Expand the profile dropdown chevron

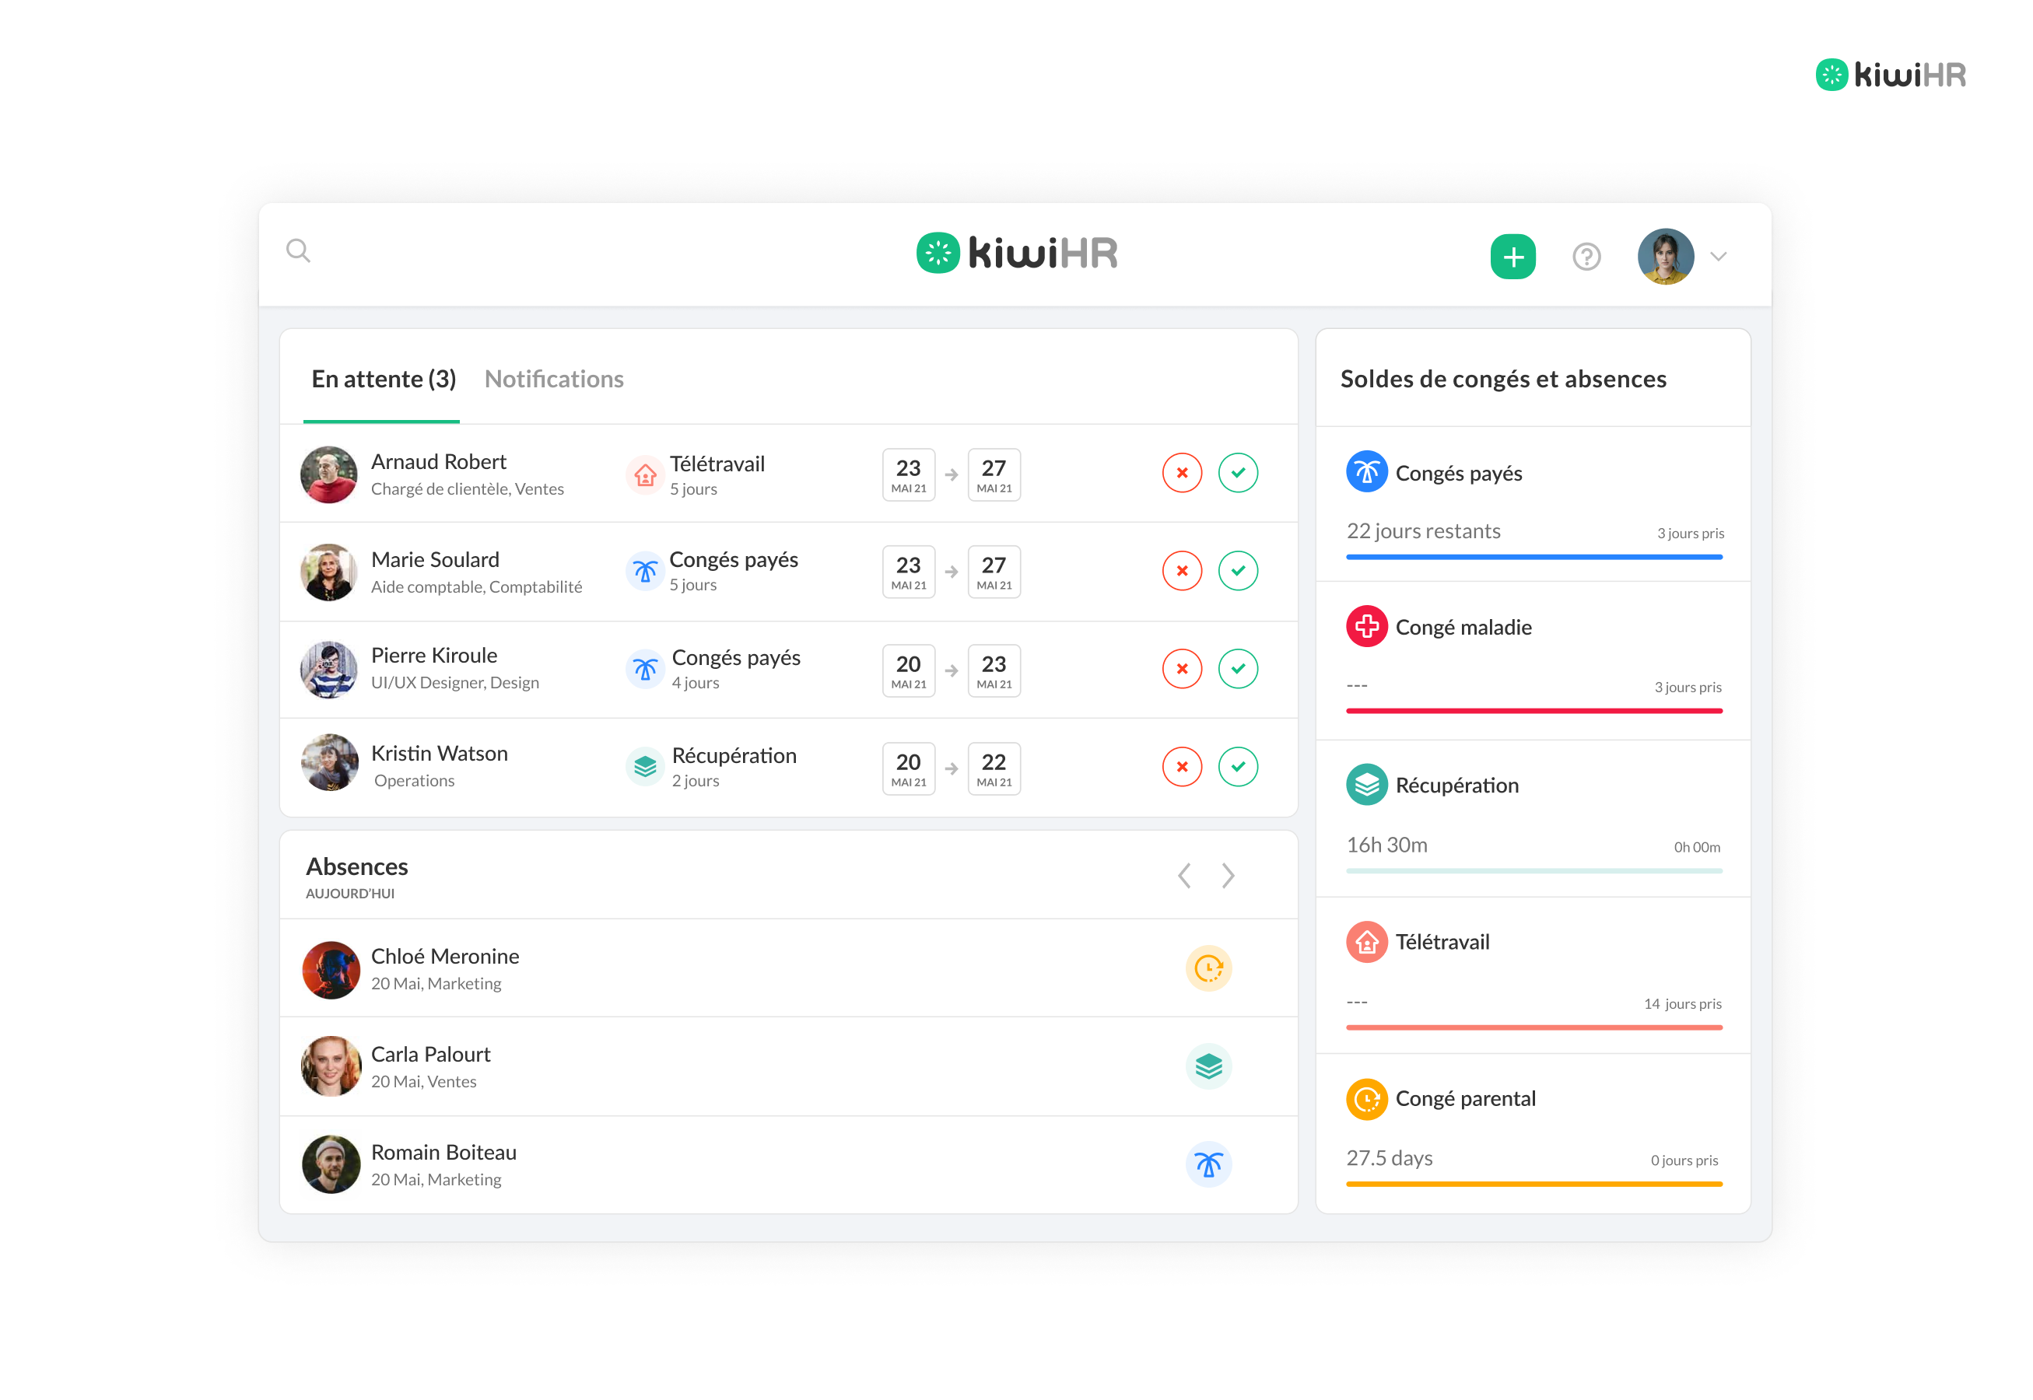click(1718, 256)
